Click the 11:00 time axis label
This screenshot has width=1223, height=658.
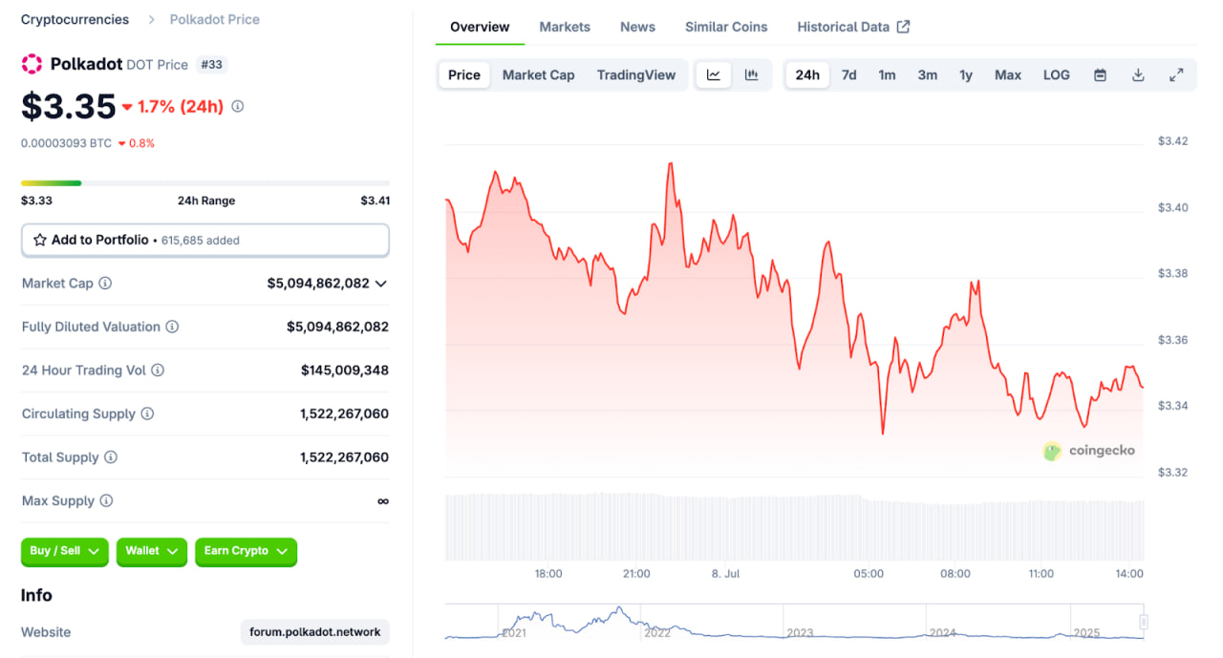(1041, 574)
